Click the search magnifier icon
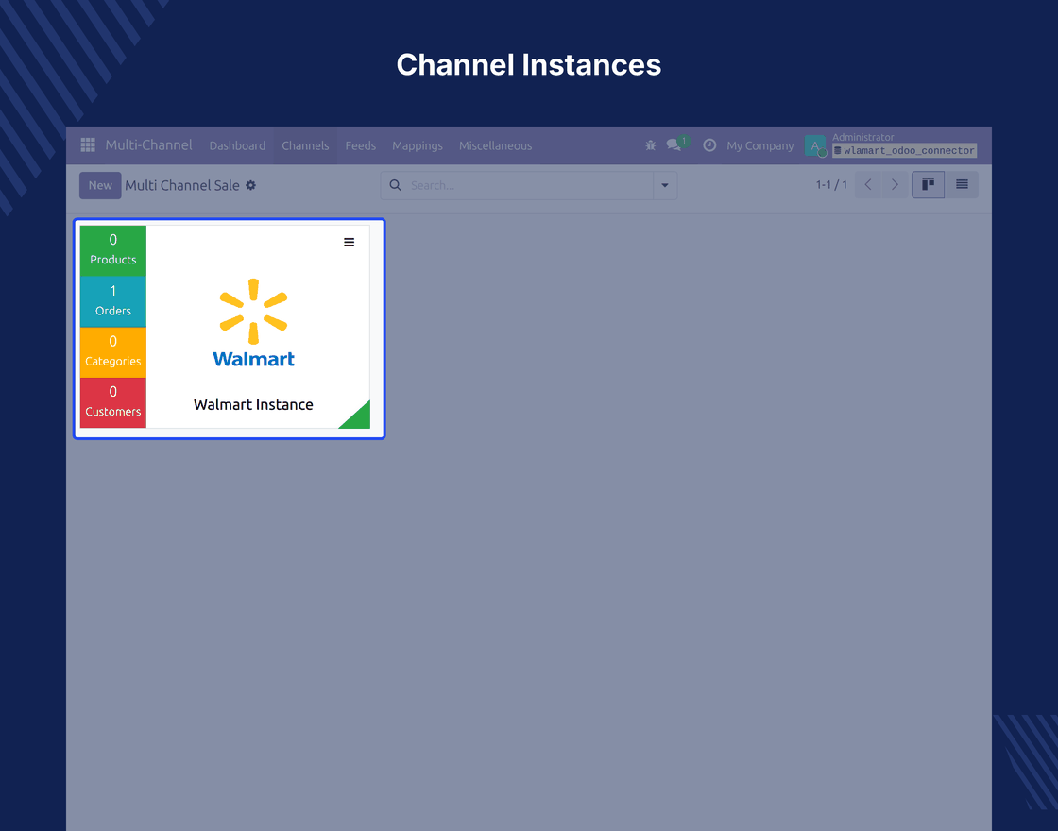 (396, 185)
